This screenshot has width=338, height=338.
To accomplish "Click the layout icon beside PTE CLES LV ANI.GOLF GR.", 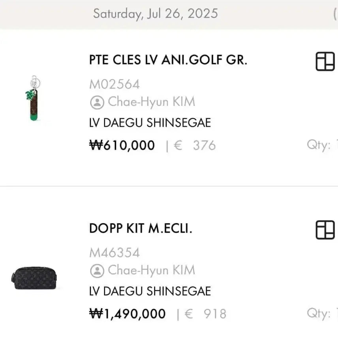I will [x=325, y=62].
